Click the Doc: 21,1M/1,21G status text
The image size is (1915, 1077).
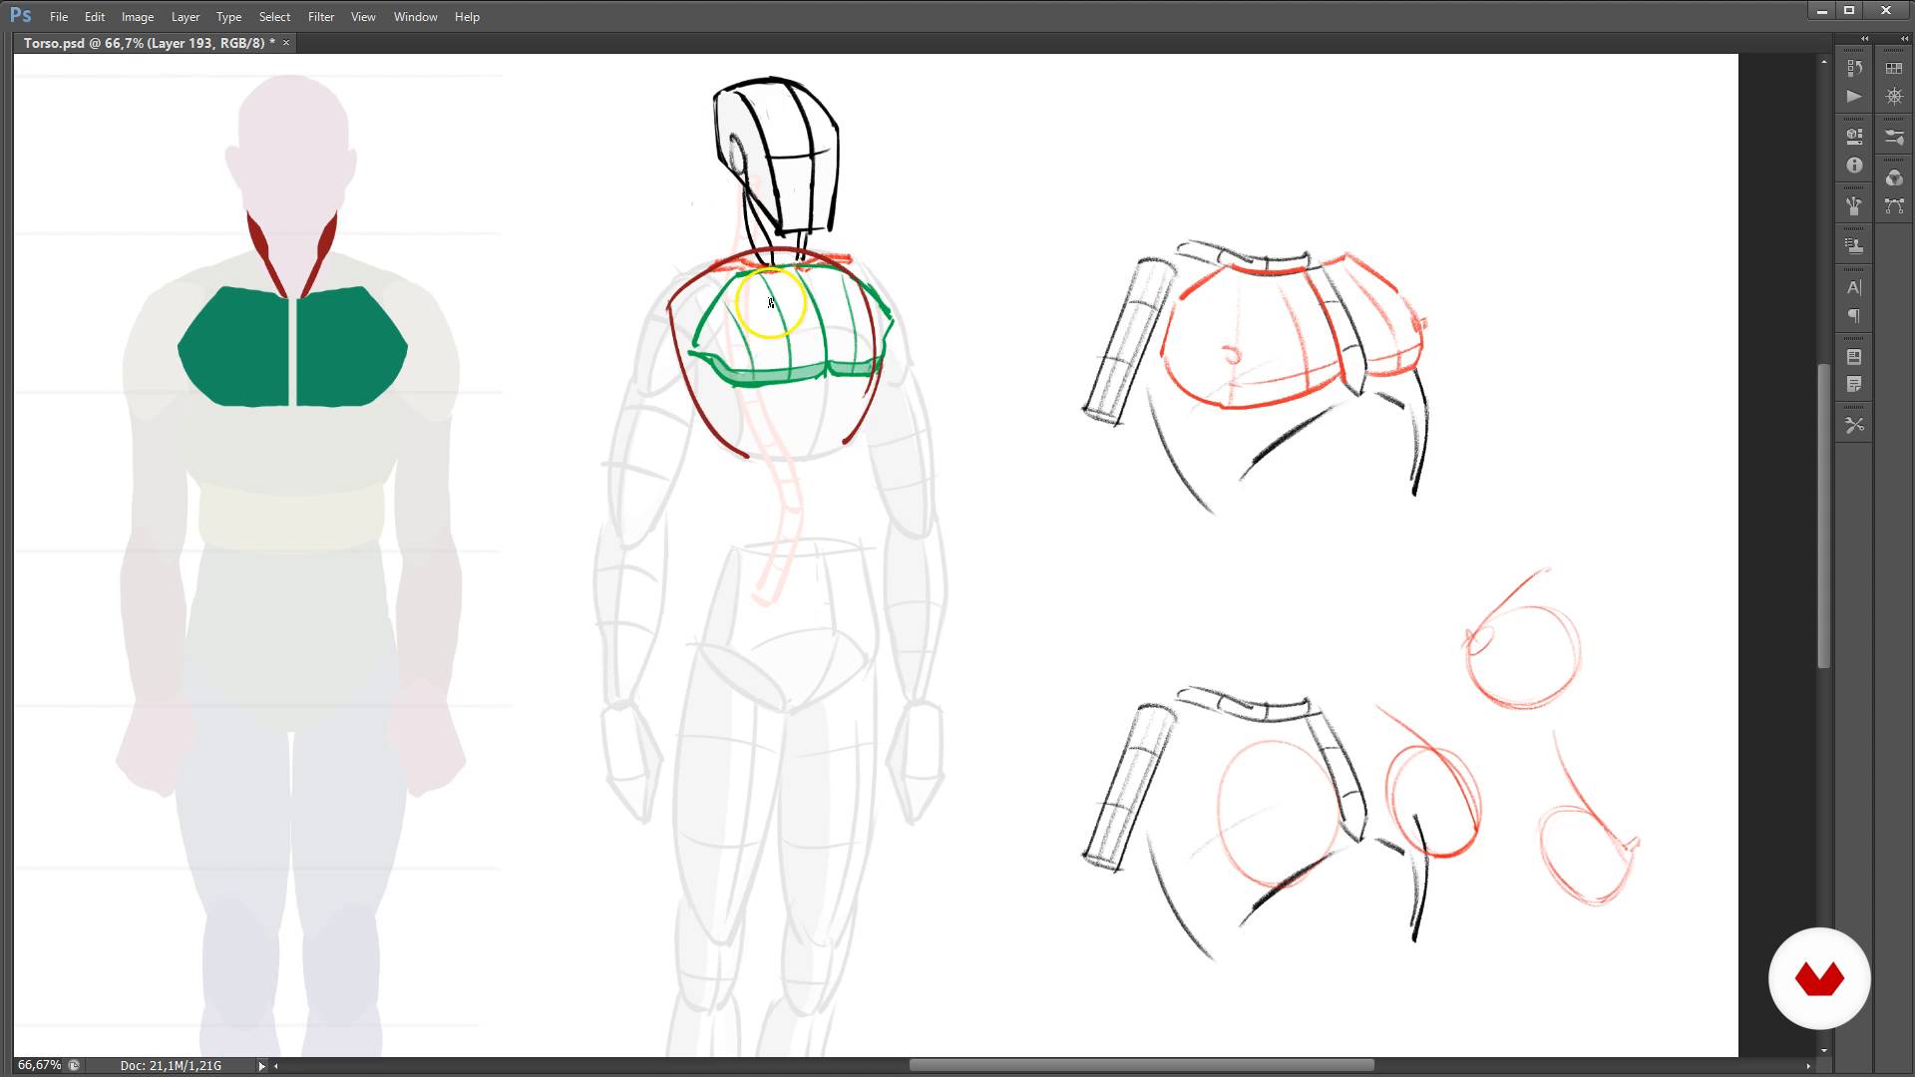(171, 1066)
